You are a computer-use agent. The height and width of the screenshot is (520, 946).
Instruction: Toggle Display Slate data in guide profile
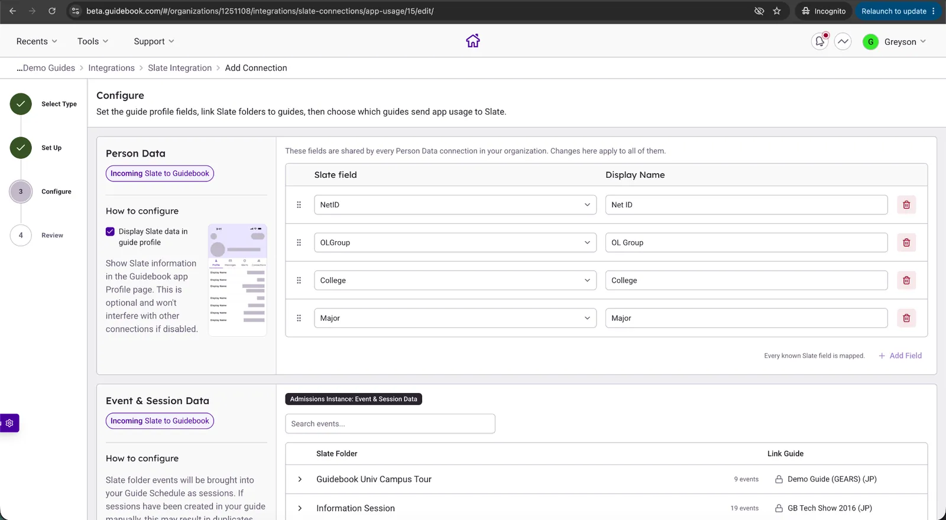(110, 232)
